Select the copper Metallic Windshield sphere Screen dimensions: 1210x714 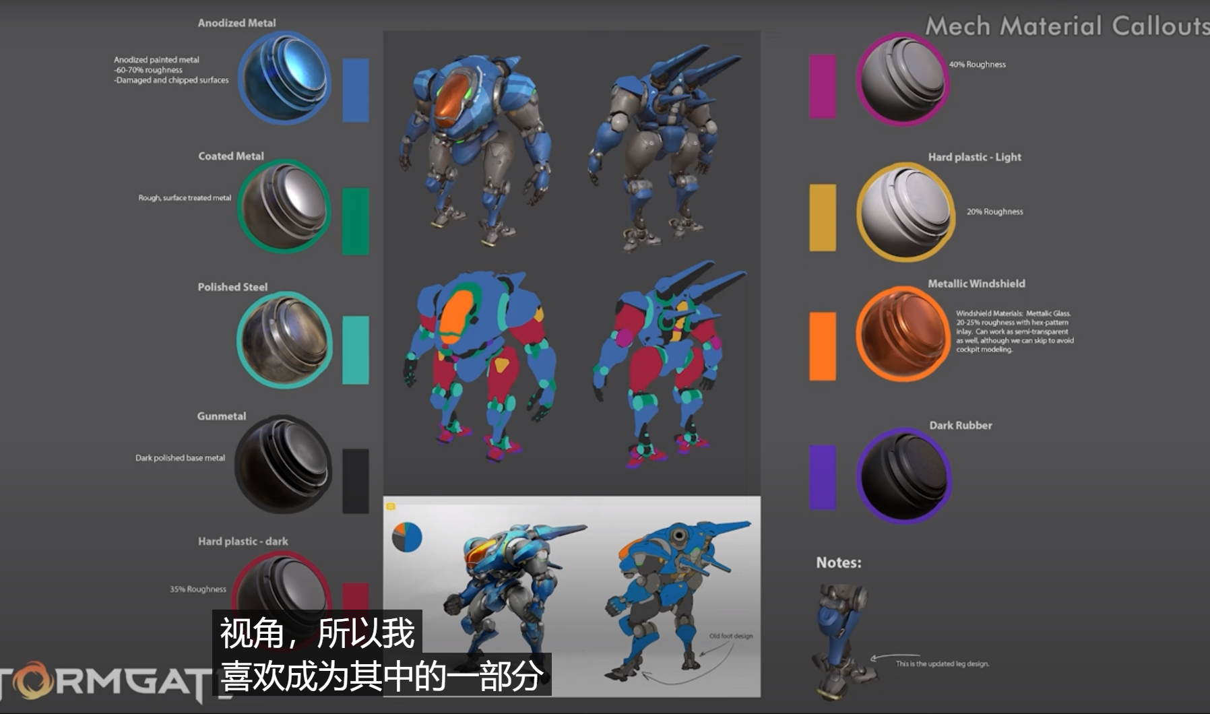tap(903, 333)
